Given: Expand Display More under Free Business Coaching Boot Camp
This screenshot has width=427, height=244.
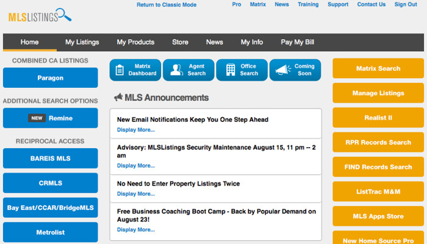Looking at the screenshot, I should tap(136, 229).
